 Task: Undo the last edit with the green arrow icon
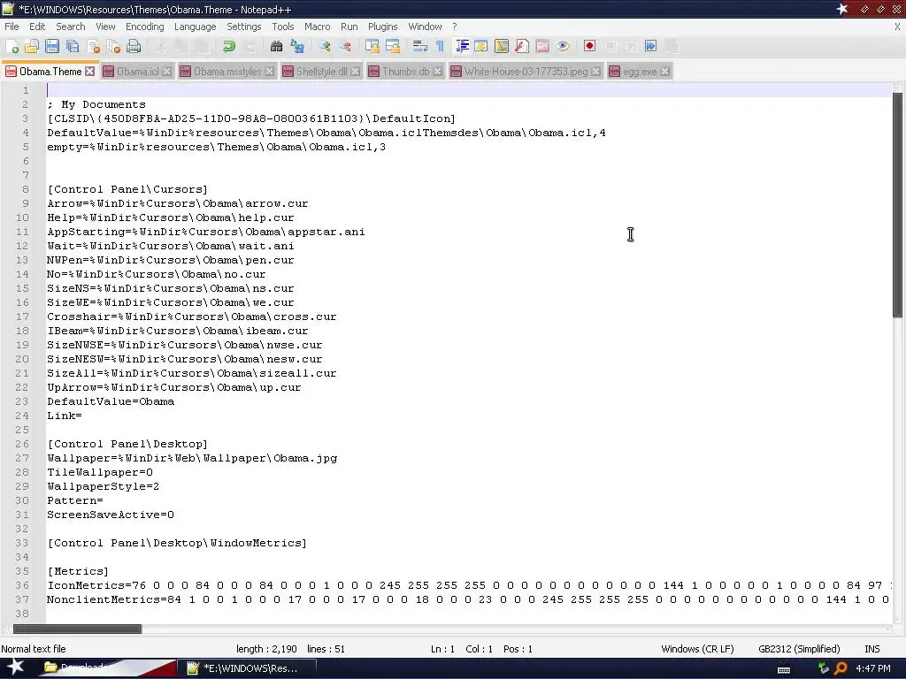[229, 47]
